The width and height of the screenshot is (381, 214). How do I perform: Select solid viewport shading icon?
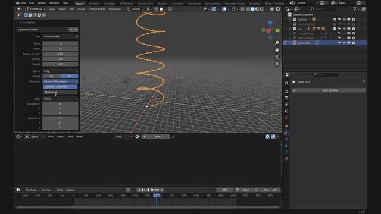point(252,9)
